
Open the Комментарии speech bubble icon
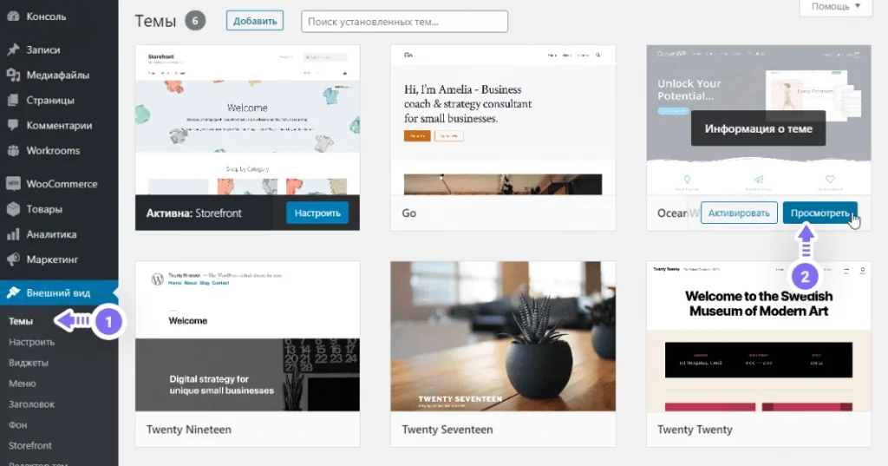[x=13, y=125]
